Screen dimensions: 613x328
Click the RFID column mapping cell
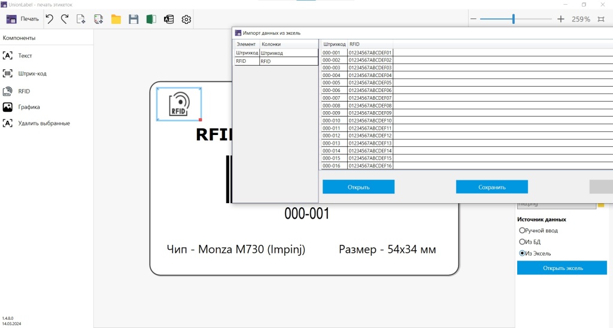289,61
